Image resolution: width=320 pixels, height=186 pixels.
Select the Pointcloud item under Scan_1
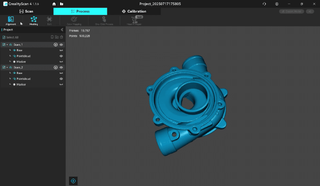coord(23,56)
